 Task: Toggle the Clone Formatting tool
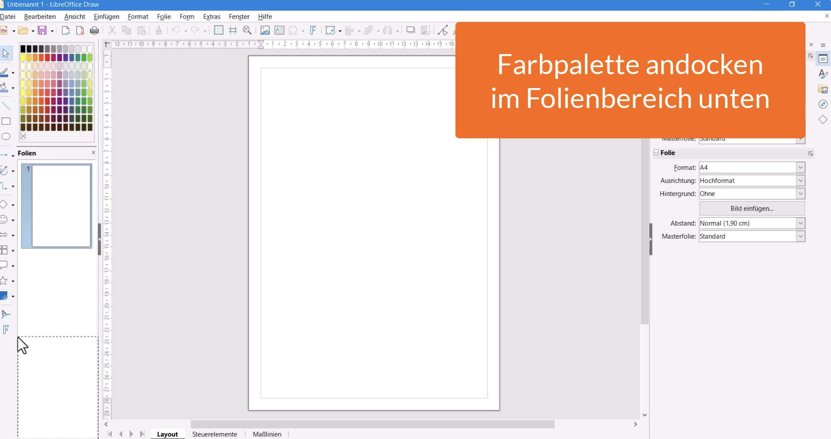click(159, 30)
